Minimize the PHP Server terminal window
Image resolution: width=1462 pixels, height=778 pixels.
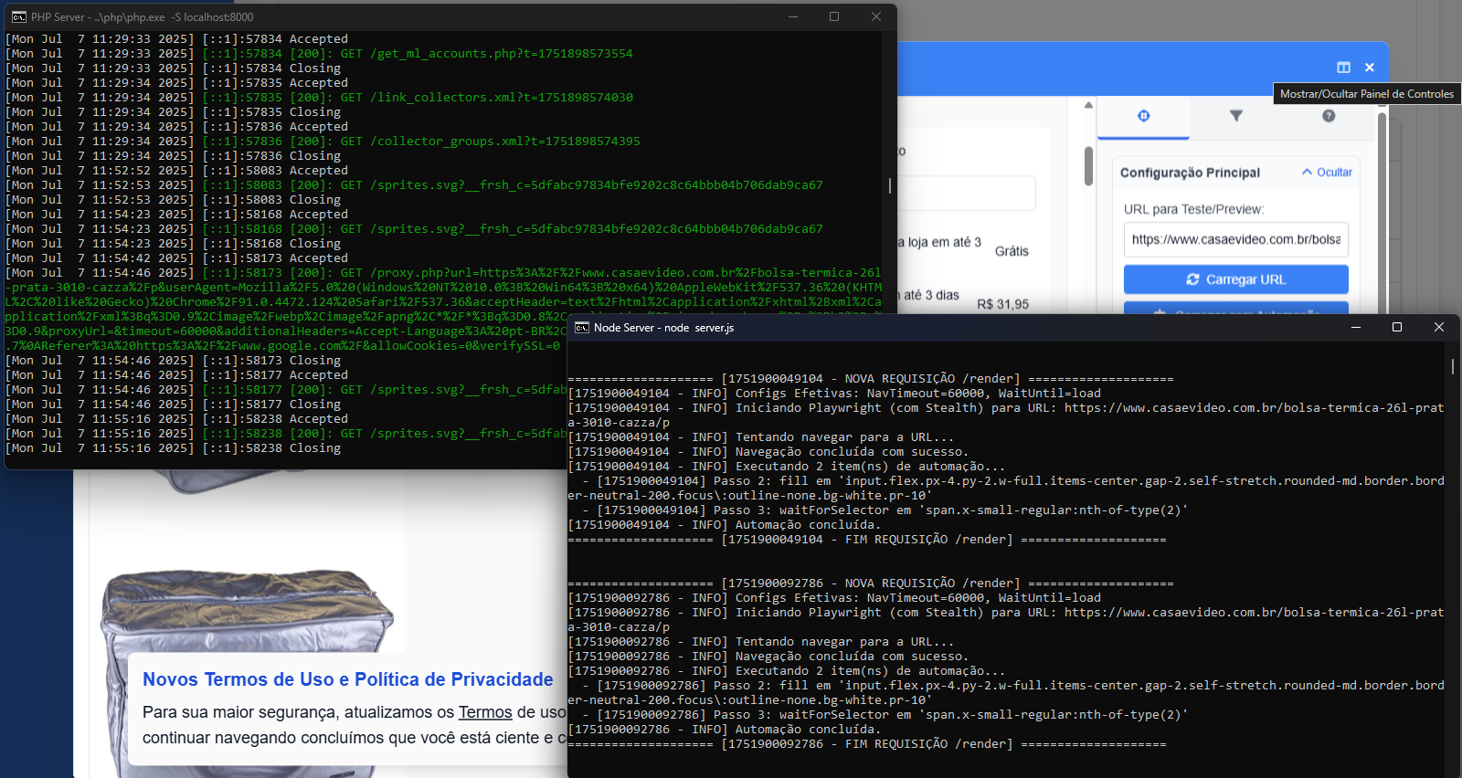pos(792,17)
